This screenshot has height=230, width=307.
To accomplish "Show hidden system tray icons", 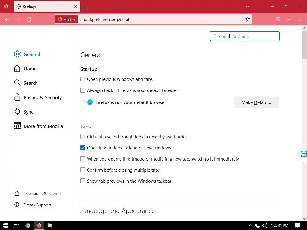I will [250, 226].
